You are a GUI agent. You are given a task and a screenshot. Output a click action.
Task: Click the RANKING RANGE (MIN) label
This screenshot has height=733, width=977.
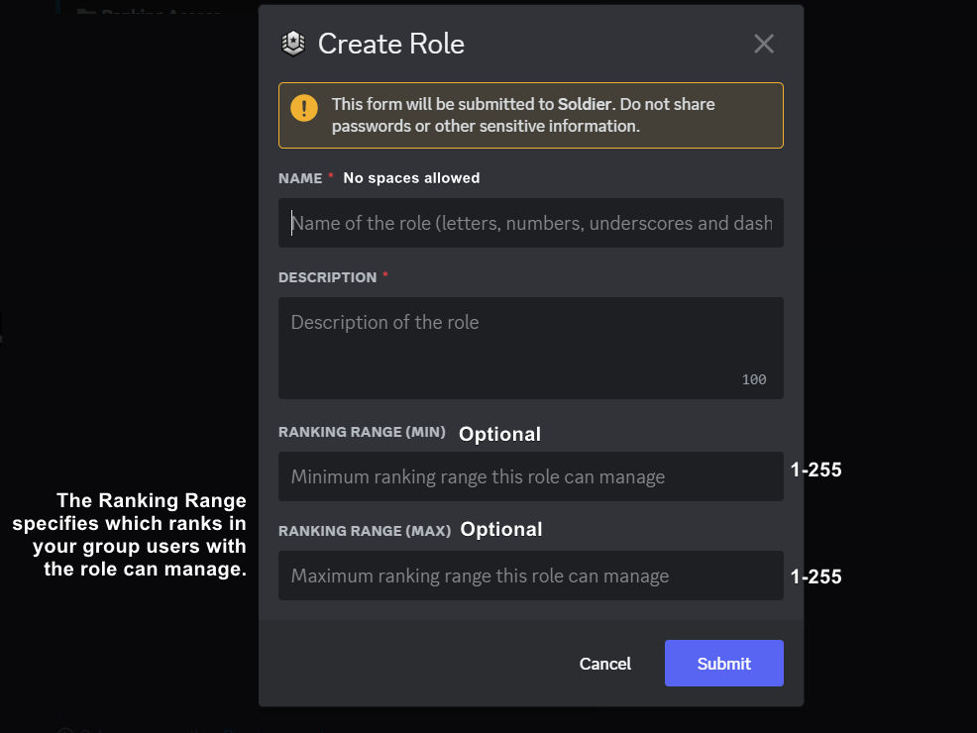point(362,432)
